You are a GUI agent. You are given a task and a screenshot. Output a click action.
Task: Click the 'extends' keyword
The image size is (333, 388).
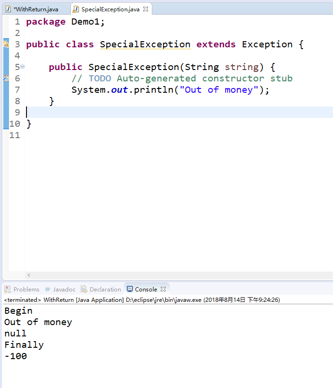click(216, 44)
